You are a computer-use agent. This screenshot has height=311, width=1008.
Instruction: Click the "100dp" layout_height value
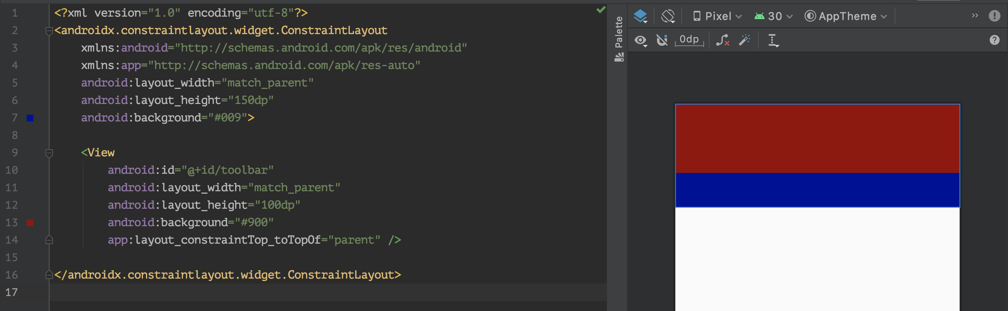278,205
